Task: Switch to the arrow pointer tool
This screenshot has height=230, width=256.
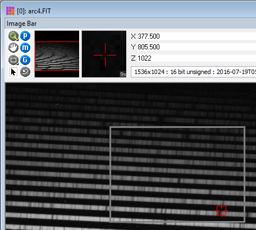Action: point(13,72)
